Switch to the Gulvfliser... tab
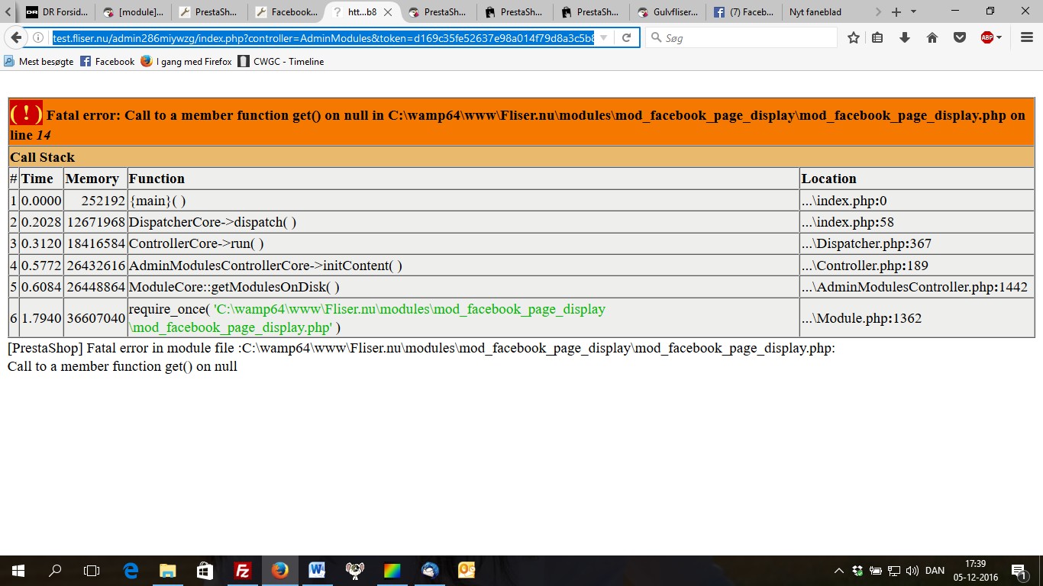The height and width of the screenshot is (586, 1043). 668,11
